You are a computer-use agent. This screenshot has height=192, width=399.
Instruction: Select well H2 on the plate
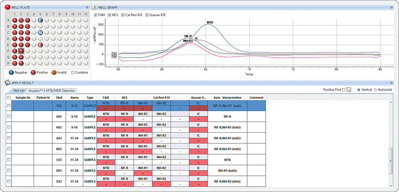pyautogui.click(x=21, y=63)
